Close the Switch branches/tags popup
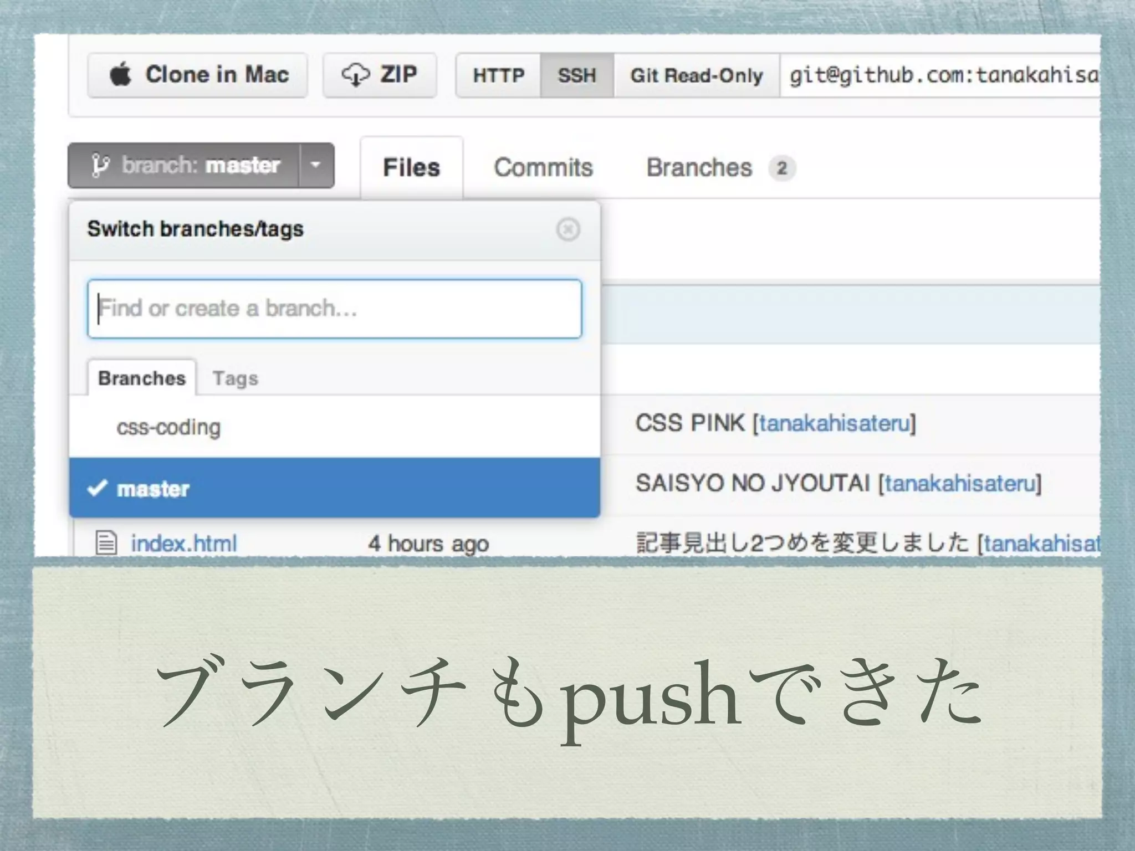1135x851 pixels. tap(568, 229)
